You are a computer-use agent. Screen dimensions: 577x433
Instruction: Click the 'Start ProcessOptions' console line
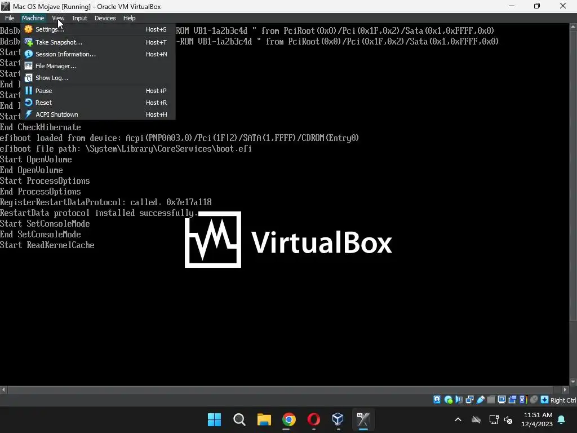pyautogui.click(x=45, y=181)
